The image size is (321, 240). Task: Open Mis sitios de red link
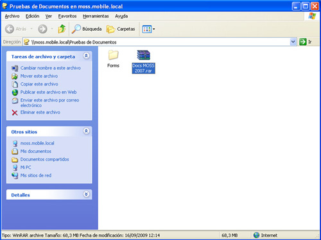tap(36, 175)
